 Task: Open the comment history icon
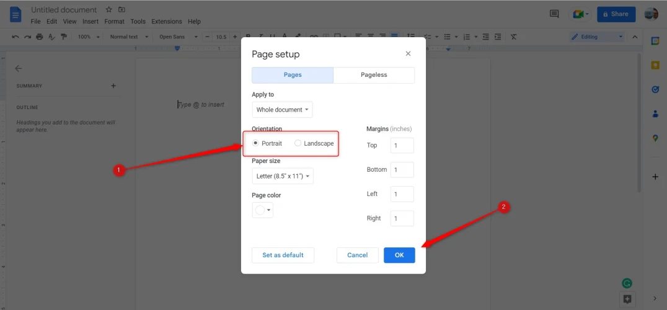coord(554,14)
